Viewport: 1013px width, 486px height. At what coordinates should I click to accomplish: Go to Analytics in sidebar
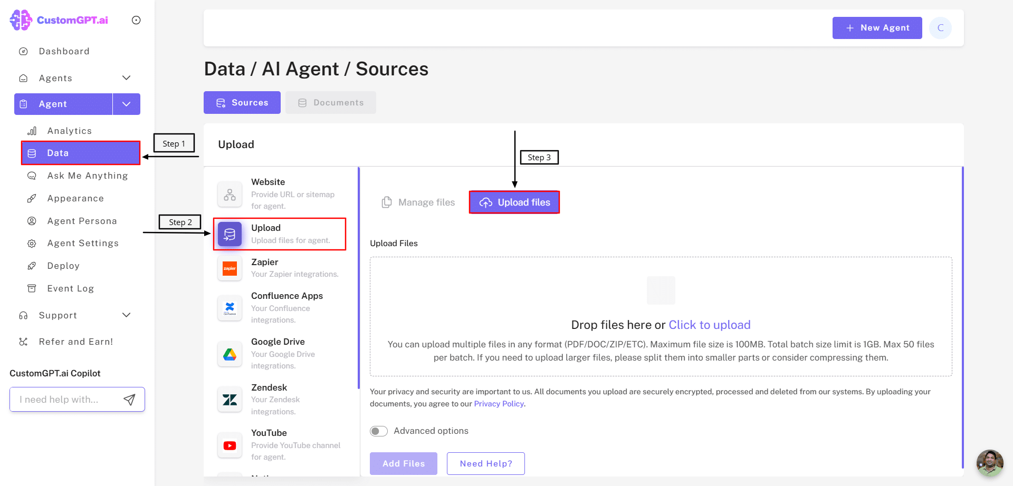click(69, 131)
